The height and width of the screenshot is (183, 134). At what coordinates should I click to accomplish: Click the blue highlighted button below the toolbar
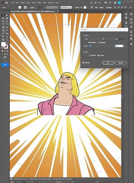[x=5, y=65]
